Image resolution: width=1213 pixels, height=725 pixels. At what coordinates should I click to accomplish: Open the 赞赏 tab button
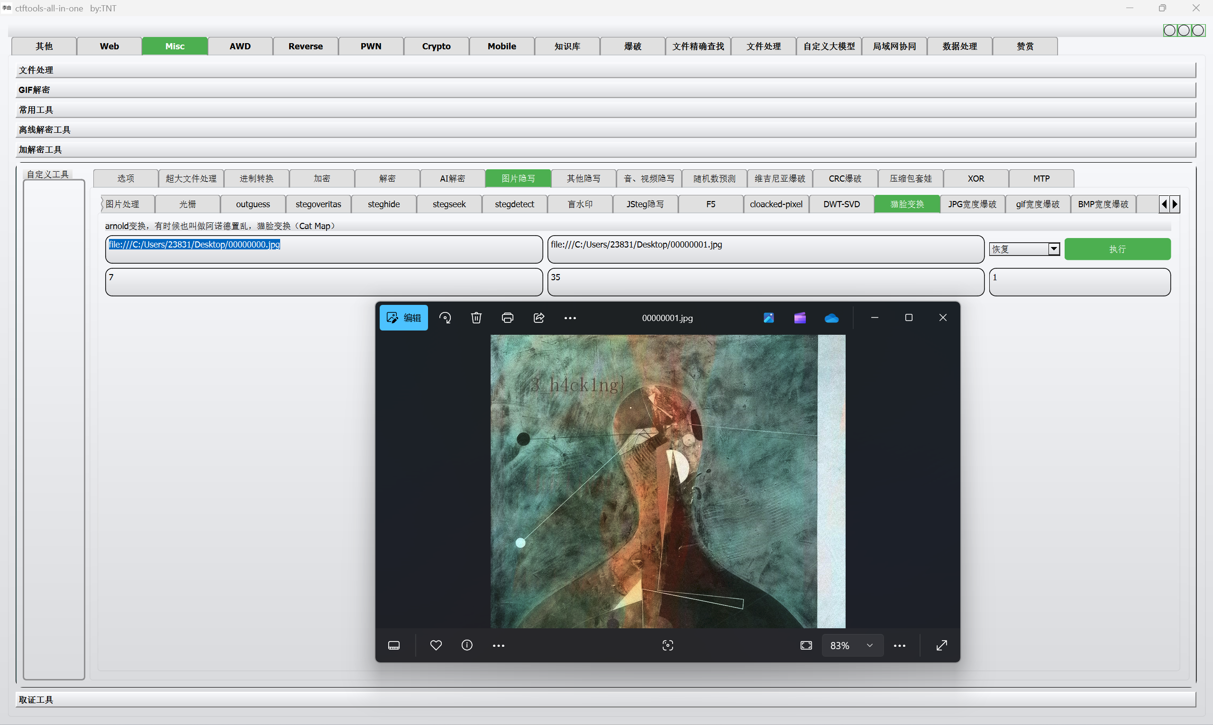point(1025,46)
